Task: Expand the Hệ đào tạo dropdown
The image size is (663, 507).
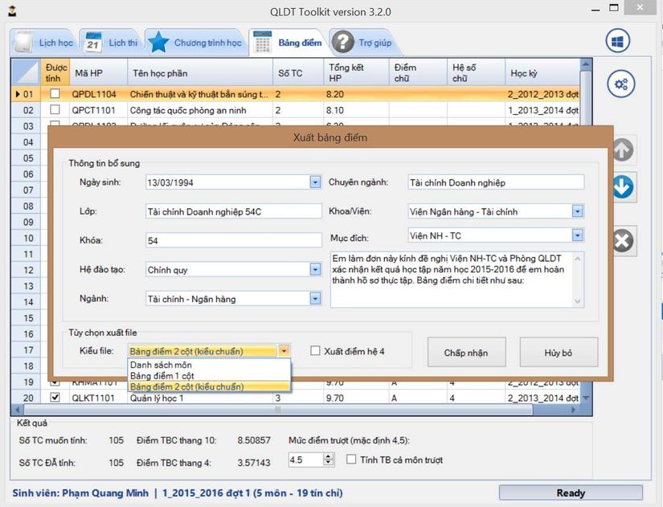Action: 315,270
